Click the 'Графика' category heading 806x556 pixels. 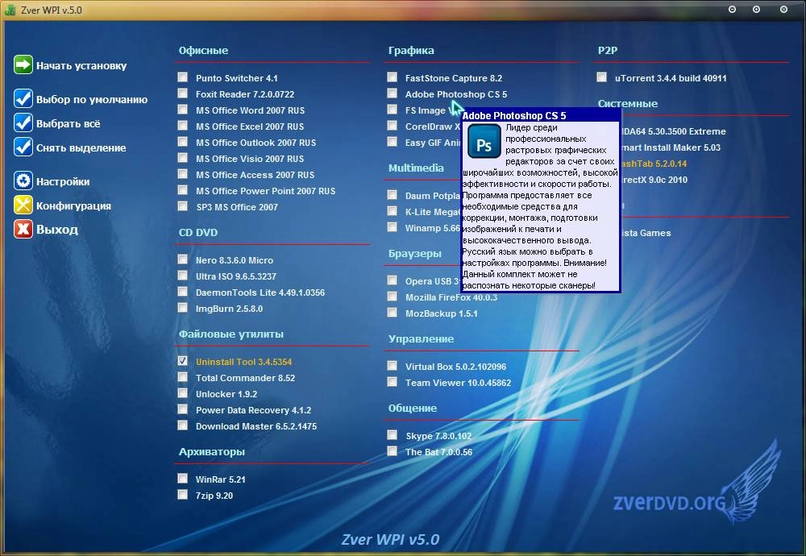[x=411, y=50]
